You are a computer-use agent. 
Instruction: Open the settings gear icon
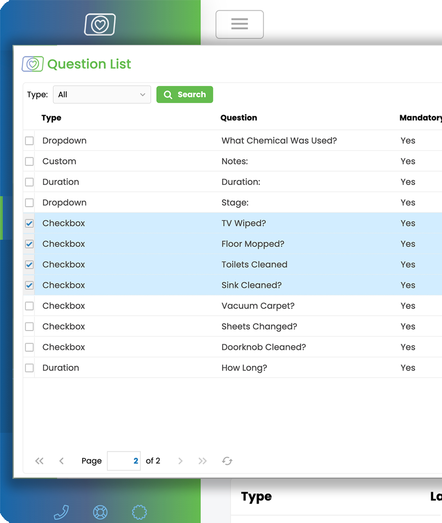139,512
